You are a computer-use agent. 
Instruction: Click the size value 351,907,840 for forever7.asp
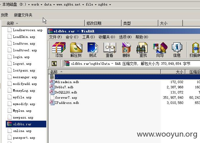tap(173, 97)
